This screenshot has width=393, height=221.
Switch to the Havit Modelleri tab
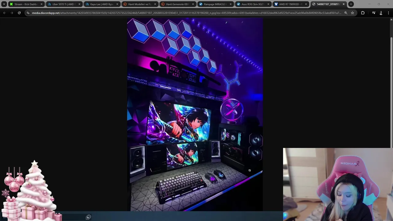139,4
